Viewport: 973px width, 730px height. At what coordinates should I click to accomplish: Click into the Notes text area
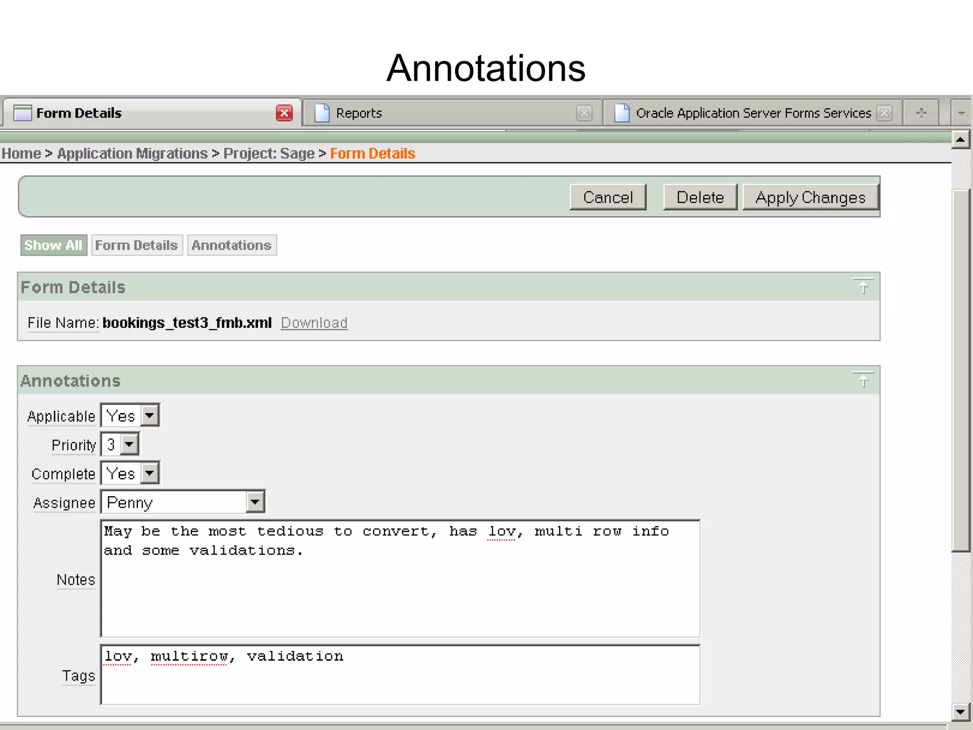point(400,578)
